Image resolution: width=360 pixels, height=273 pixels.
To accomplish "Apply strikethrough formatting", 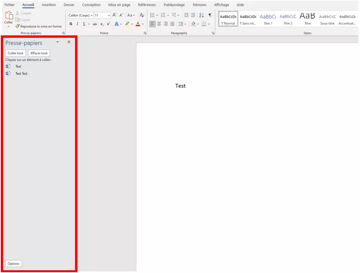I will pyautogui.click(x=95, y=24).
